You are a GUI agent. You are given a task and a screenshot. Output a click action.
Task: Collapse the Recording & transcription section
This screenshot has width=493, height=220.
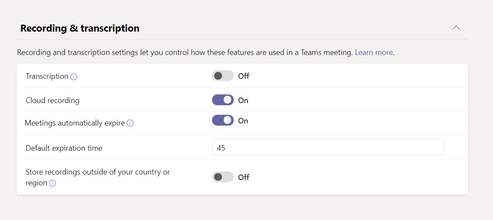click(456, 28)
